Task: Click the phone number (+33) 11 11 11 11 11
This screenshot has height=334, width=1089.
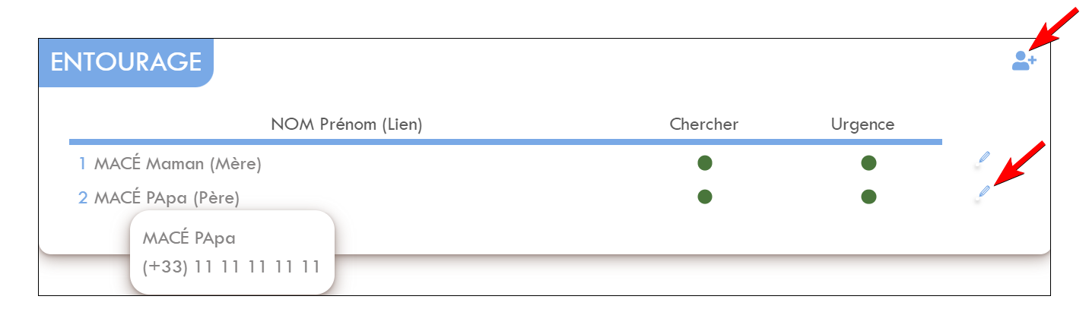Action: [x=231, y=268]
